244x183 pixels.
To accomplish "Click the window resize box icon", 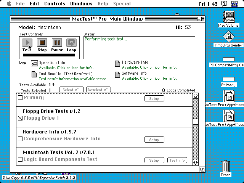I will coord(202,170).
